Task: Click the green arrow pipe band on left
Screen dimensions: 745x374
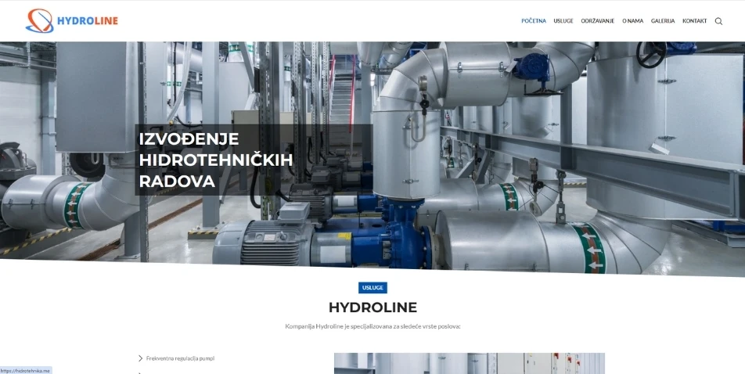Action: [x=76, y=204]
